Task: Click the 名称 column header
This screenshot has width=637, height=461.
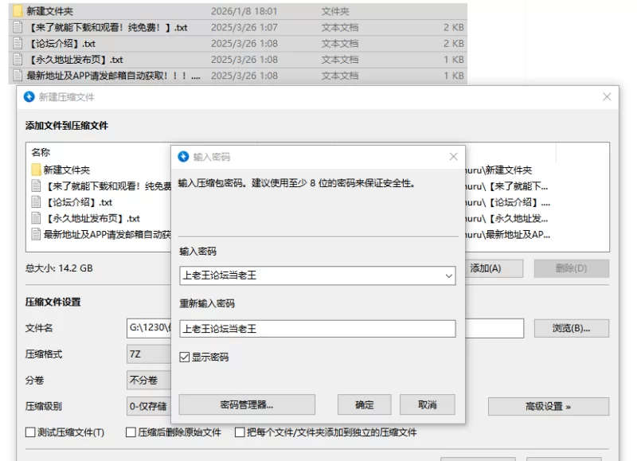Action: 41,152
